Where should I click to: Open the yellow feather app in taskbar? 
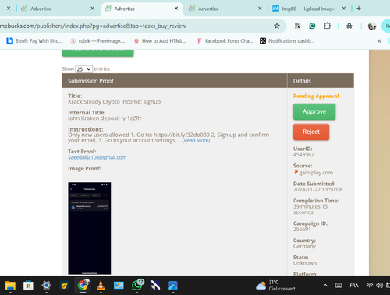click(x=65, y=286)
